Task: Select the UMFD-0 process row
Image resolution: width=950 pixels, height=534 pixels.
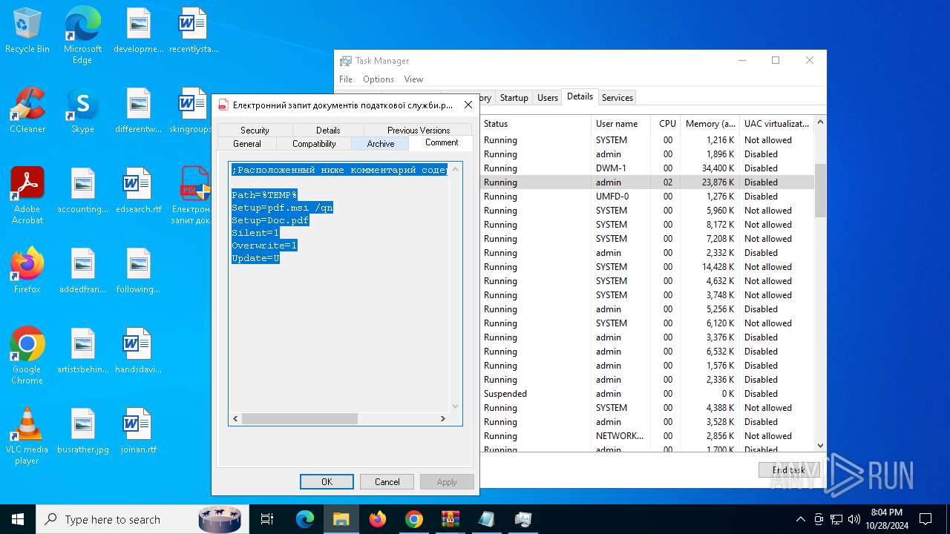Action: pos(647,197)
